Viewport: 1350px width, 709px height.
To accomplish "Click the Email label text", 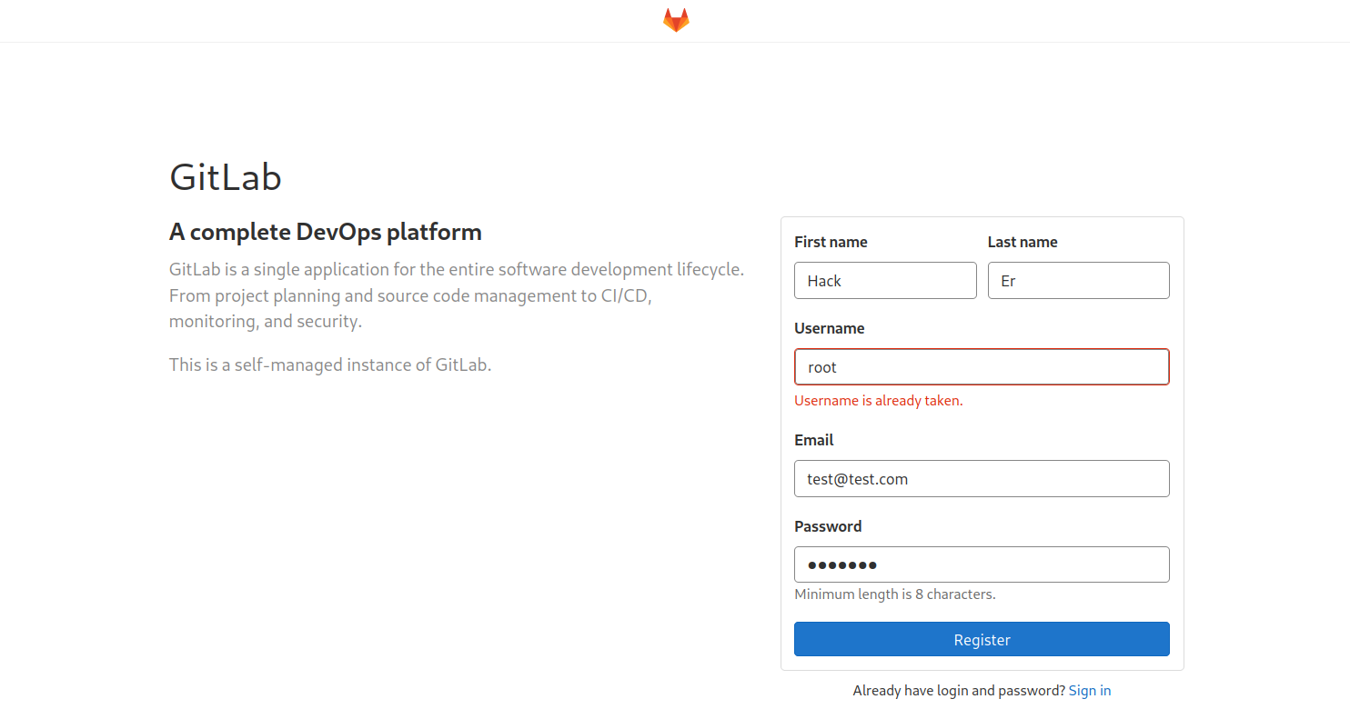I will [813, 440].
